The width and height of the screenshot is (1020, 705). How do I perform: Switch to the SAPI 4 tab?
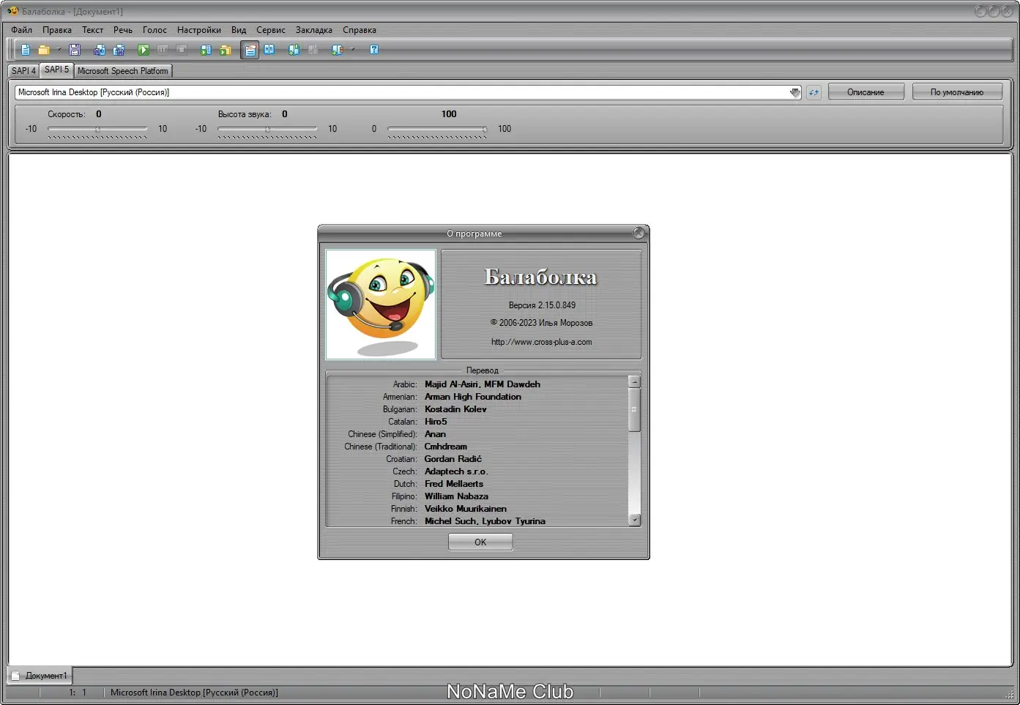coord(23,71)
